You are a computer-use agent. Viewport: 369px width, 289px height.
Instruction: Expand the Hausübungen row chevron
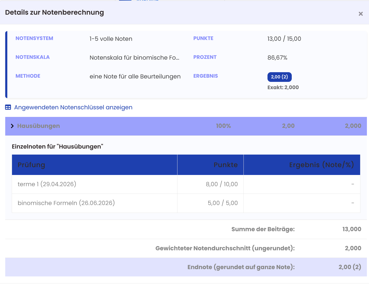(x=12, y=126)
